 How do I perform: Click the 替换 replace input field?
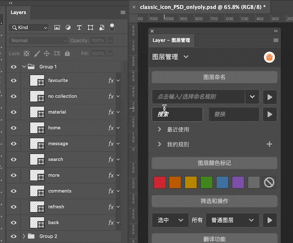click(x=234, y=114)
